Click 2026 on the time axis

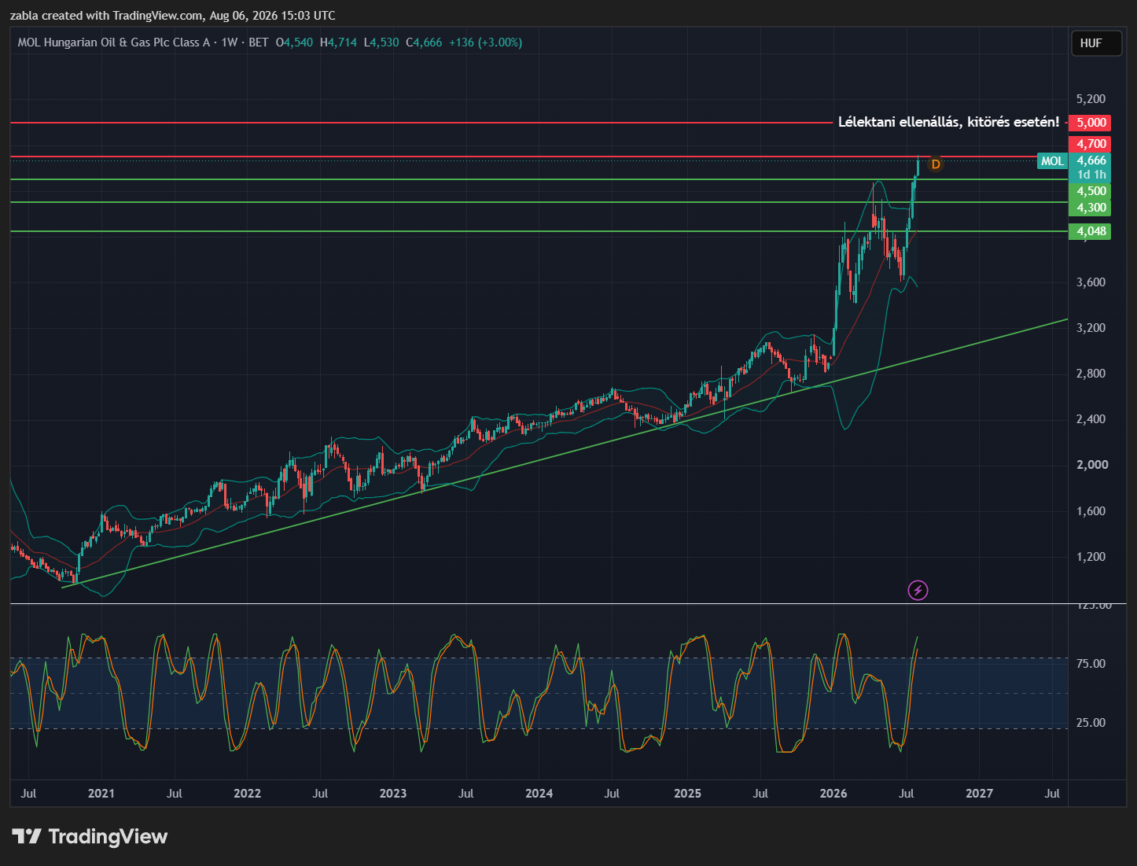coord(833,794)
